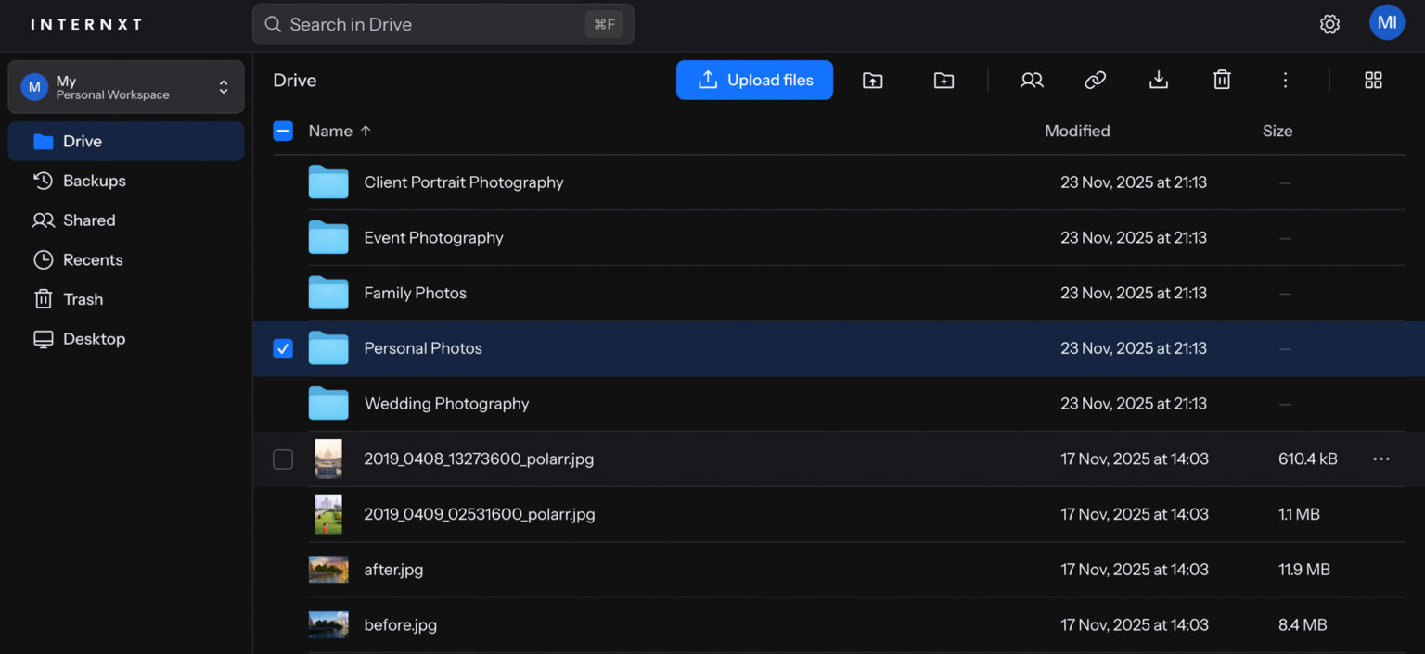Create a new folder with toolbar icon

coord(944,81)
